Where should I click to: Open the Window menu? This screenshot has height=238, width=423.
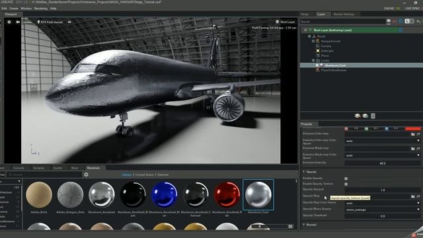(x=26, y=9)
